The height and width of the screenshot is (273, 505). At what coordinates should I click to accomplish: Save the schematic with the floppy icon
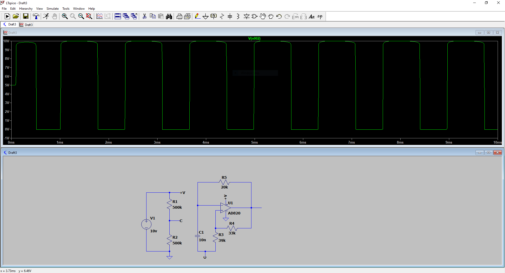point(26,17)
